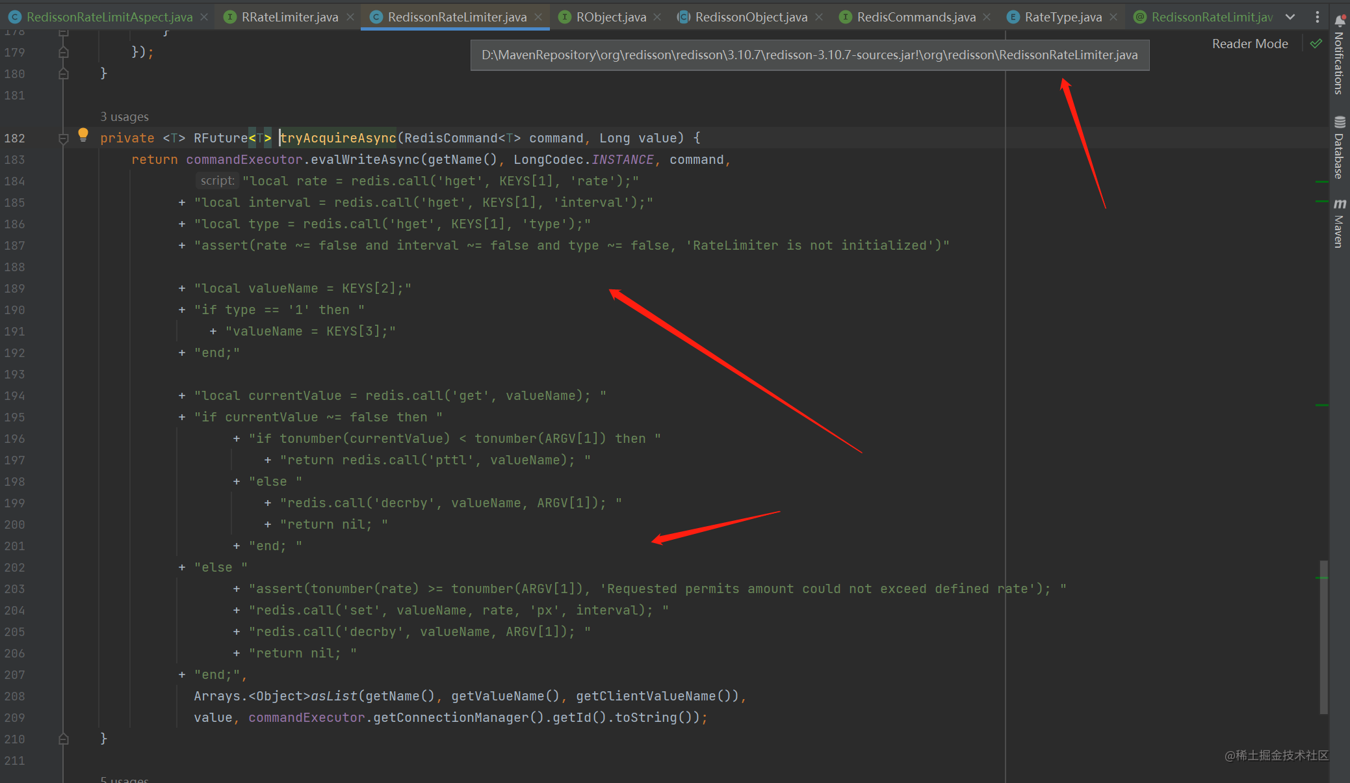Show hidden editor tabs dropdown
The image size is (1350, 783).
click(x=1290, y=17)
